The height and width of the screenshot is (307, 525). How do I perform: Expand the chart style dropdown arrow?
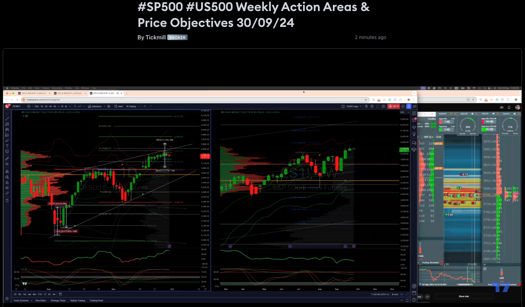click(83, 106)
